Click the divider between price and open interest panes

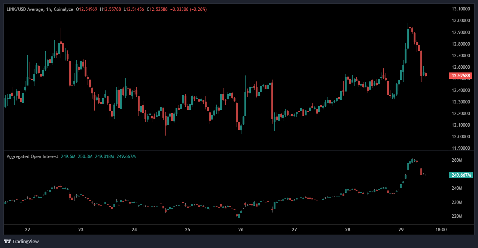pos(225,151)
